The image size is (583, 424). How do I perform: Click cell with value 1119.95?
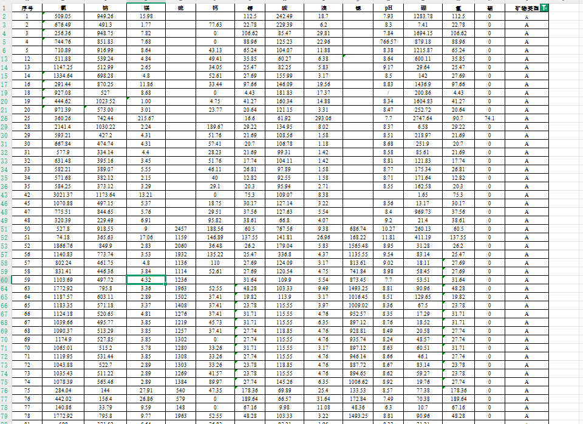63,357
